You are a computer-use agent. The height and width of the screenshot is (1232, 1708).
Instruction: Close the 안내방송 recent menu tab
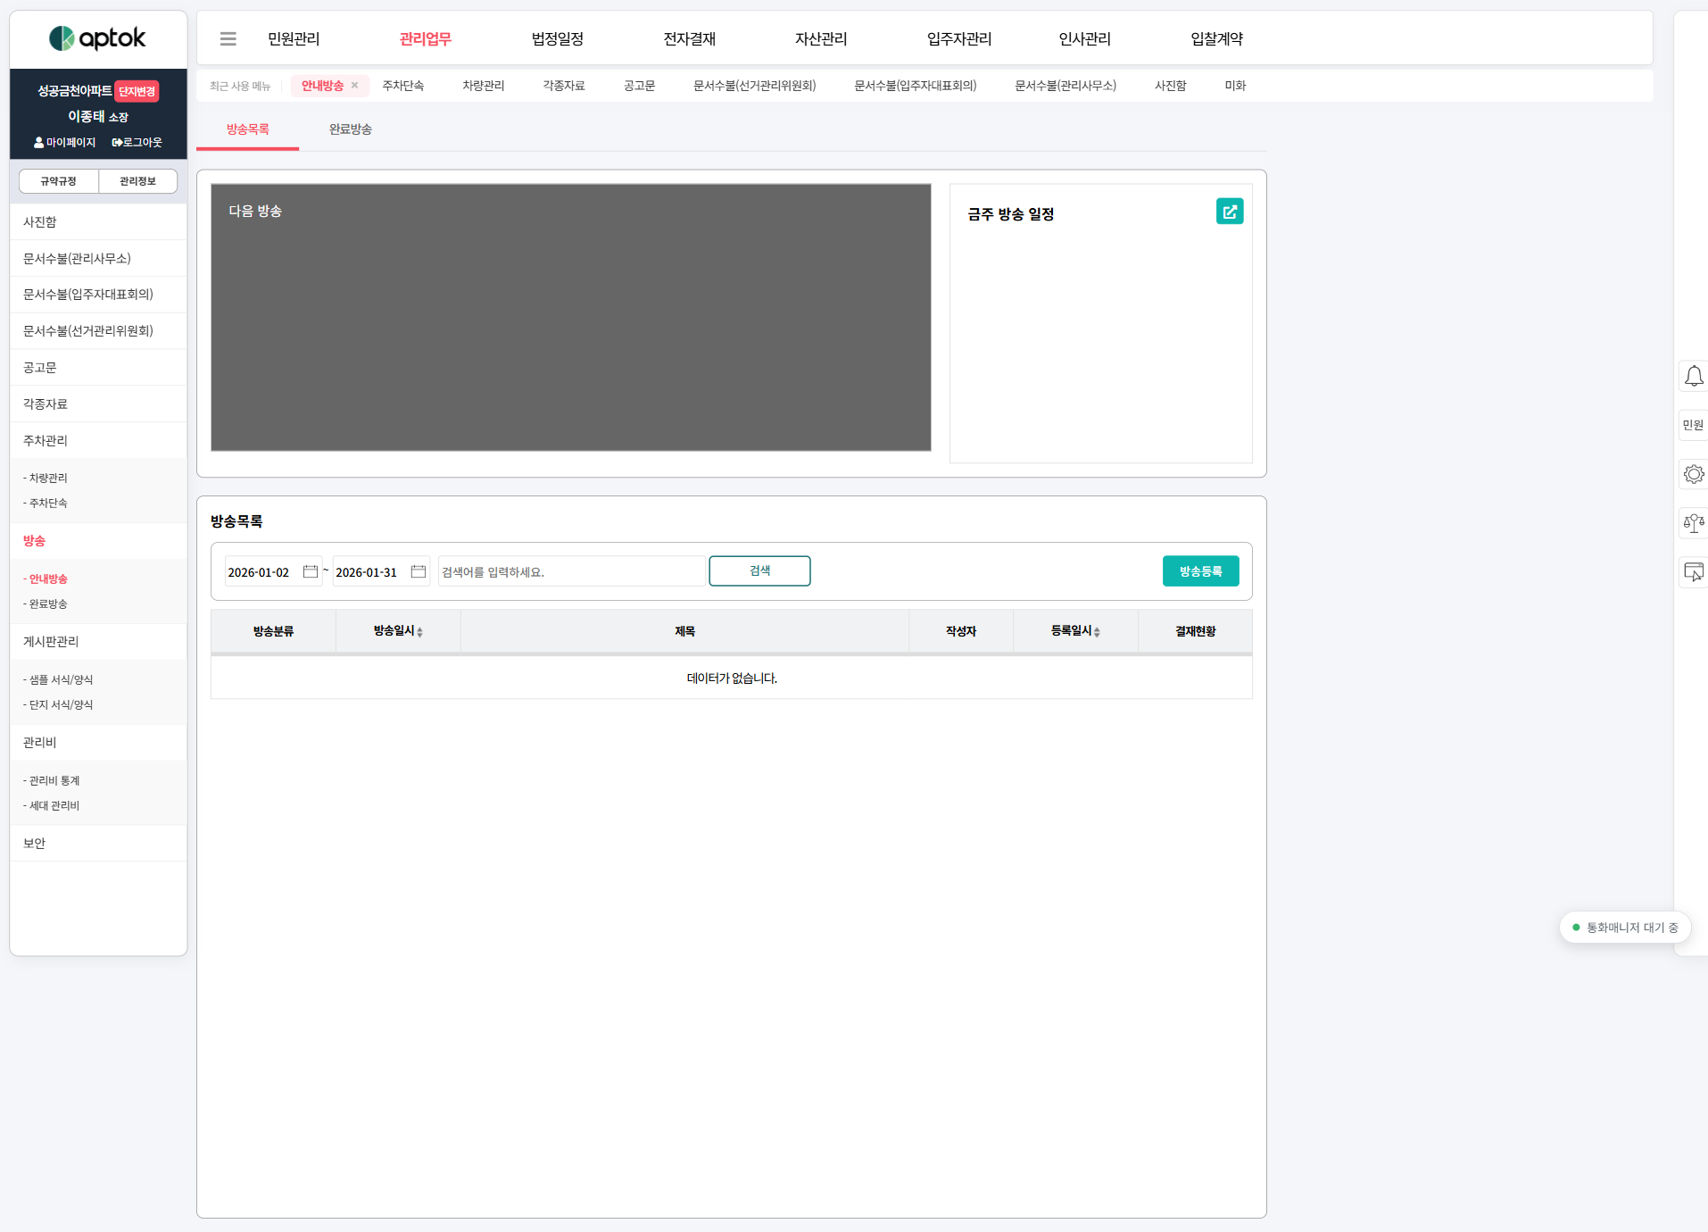355,86
